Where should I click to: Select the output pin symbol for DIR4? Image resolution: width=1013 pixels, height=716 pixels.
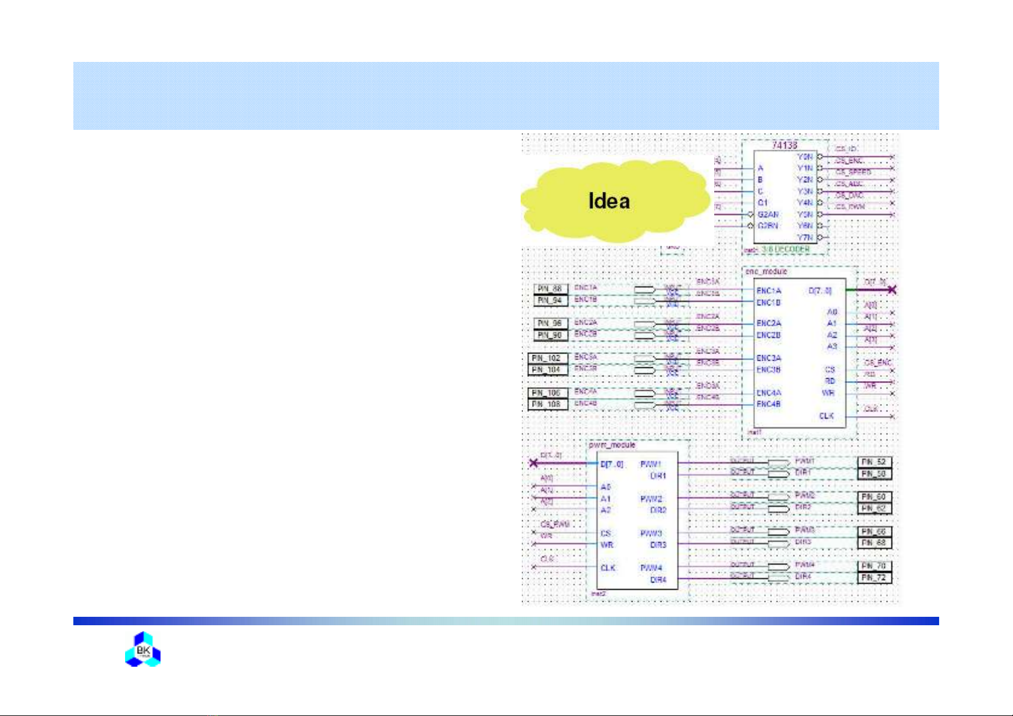(779, 577)
